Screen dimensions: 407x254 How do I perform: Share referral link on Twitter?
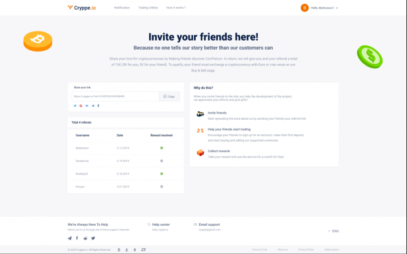pos(75,106)
